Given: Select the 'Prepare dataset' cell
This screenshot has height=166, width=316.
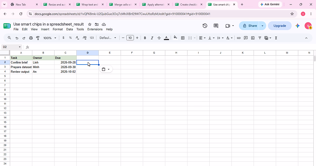Looking at the screenshot, I should click(21, 67).
